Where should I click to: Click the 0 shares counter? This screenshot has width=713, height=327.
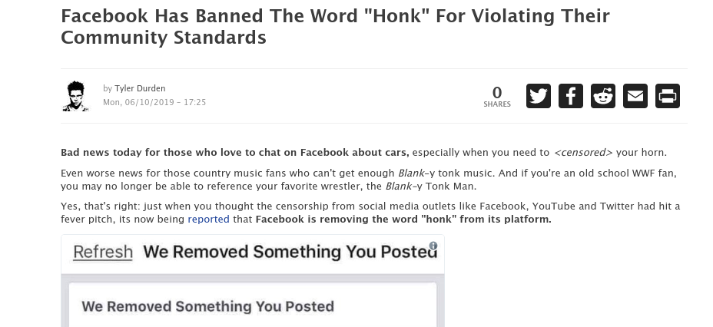tap(497, 93)
